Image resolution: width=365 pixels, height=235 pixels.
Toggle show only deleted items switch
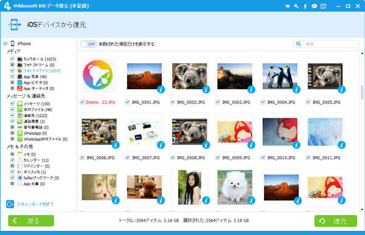click(x=89, y=44)
